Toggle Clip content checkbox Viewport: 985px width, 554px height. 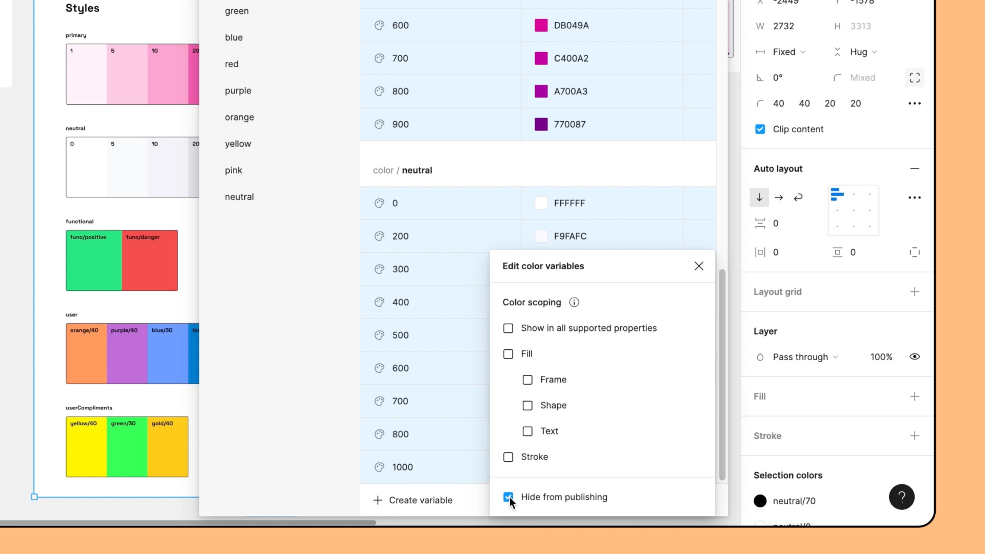pos(760,129)
